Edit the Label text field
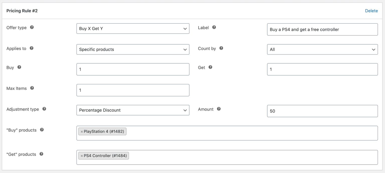This screenshot has height=173, width=385. pyautogui.click(x=322, y=30)
